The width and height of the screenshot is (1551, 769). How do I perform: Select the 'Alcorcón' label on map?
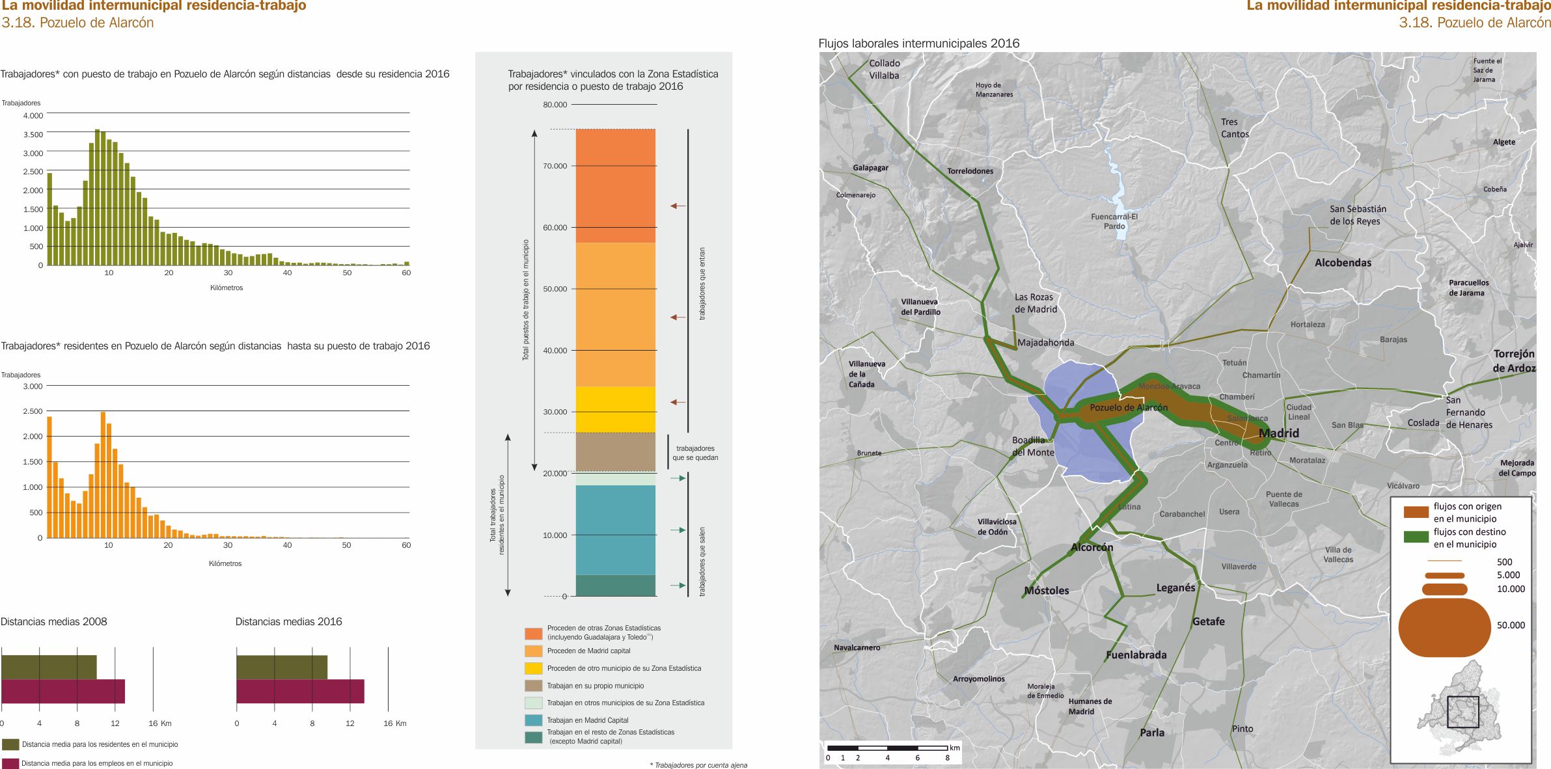[x=1092, y=547]
